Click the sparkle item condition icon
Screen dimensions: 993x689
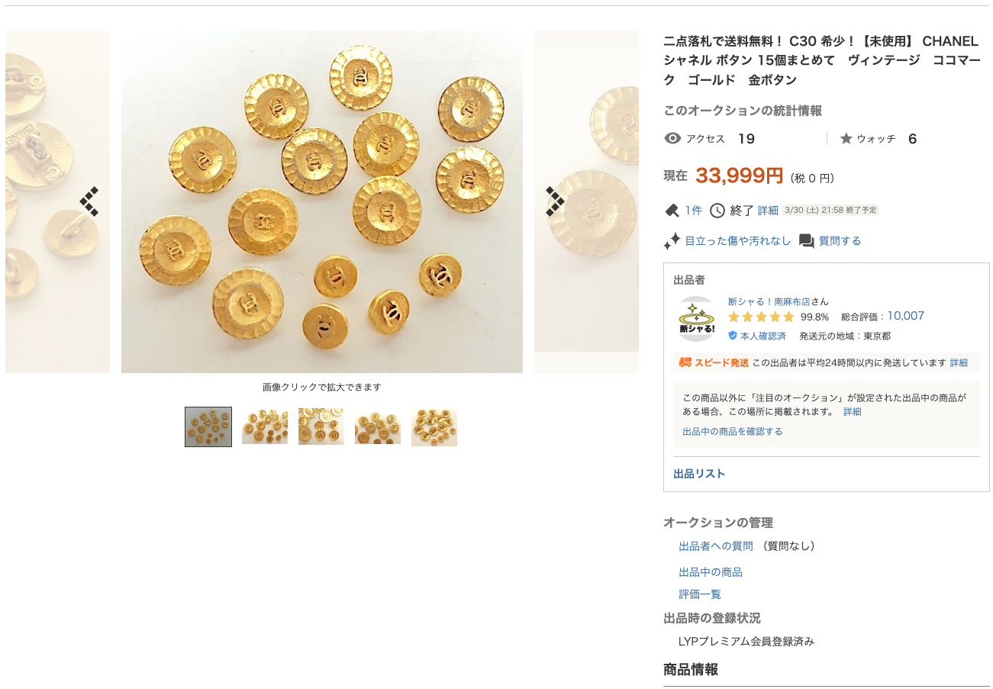tap(672, 241)
